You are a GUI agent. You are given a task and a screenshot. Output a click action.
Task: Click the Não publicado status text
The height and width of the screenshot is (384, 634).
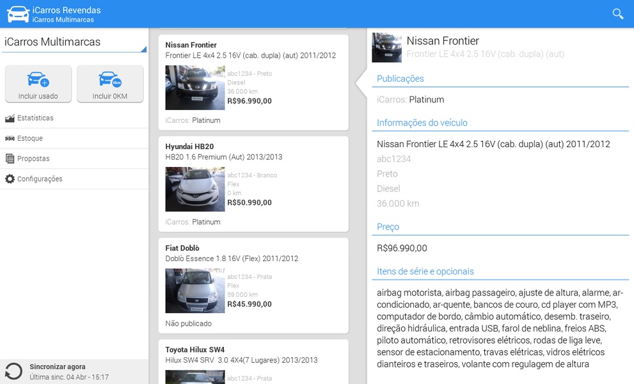[189, 324]
